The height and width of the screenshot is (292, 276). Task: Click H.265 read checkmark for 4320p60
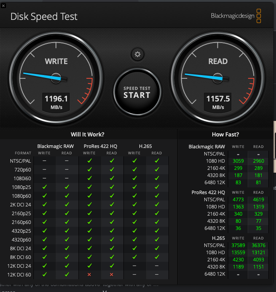coord(157,239)
